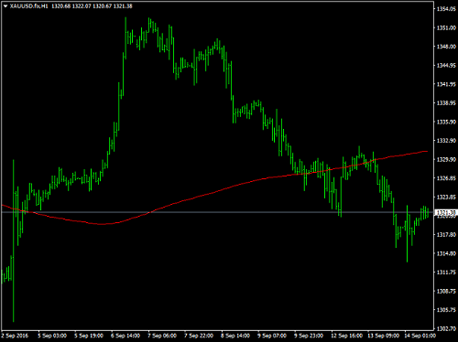Click the 12 Sep 16:00 time label
The height and width of the screenshot is (342, 458).
tap(346, 336)
